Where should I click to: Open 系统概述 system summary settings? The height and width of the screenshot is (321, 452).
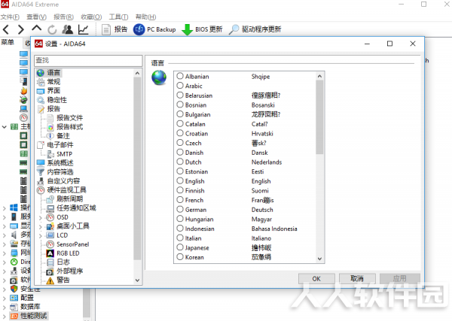point(55,163)
